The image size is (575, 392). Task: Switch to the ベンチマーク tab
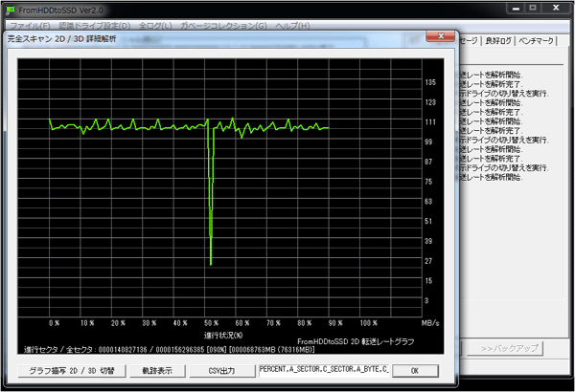536,40
